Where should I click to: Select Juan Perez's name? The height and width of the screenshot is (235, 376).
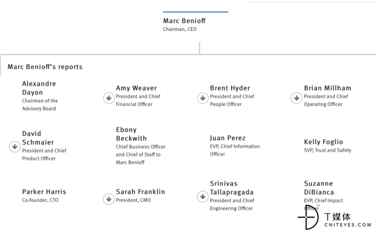pyautogui.click(x=228, y=138)
